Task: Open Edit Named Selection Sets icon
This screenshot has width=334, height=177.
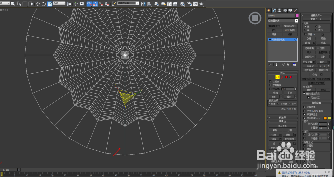Action: [x=114, y=4]
